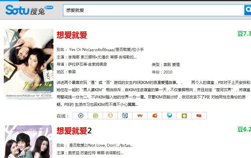Open the red-orange box streaming source icon
251x158 pixels.
point(155,115)
